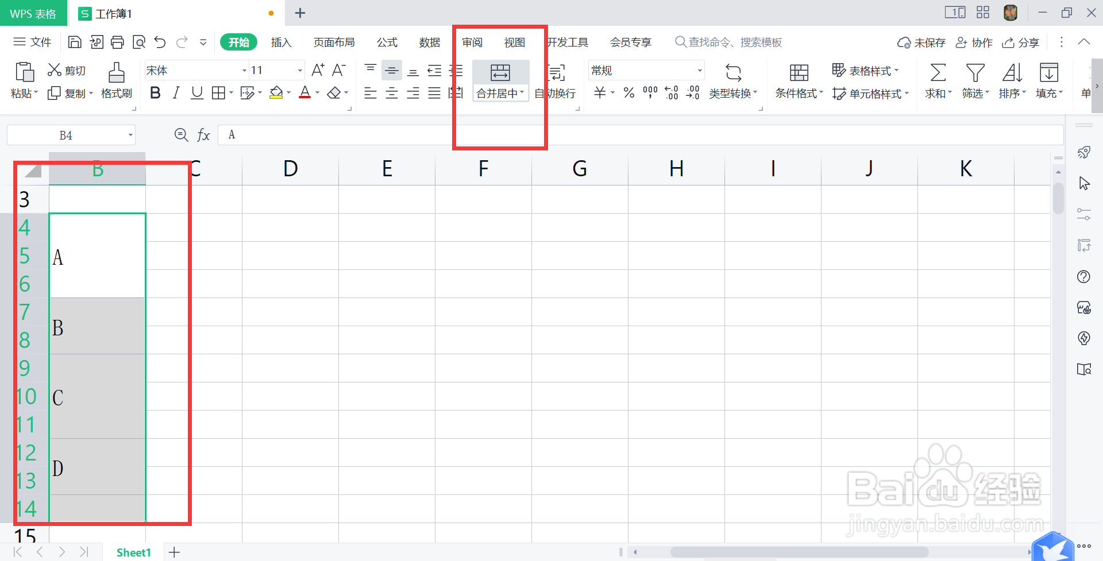Image resolution: width=1103 pixels, height=561 pixels.
Task: Click the Print icon
Action: point(118,42)
